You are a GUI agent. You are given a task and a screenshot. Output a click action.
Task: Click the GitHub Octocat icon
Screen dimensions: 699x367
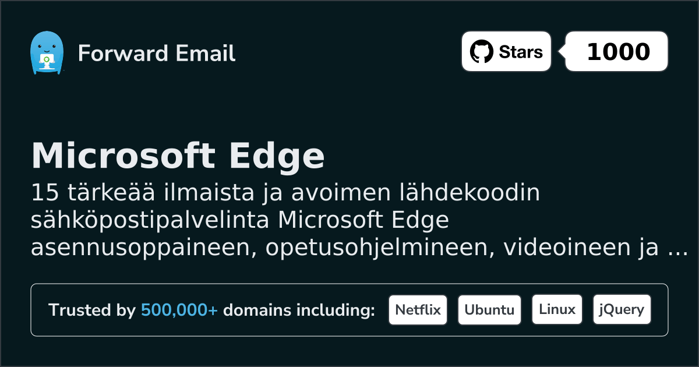pyautogui.click(x=481, y=52)
